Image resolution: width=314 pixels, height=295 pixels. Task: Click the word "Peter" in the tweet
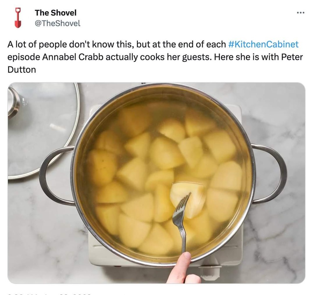[292, 57]
